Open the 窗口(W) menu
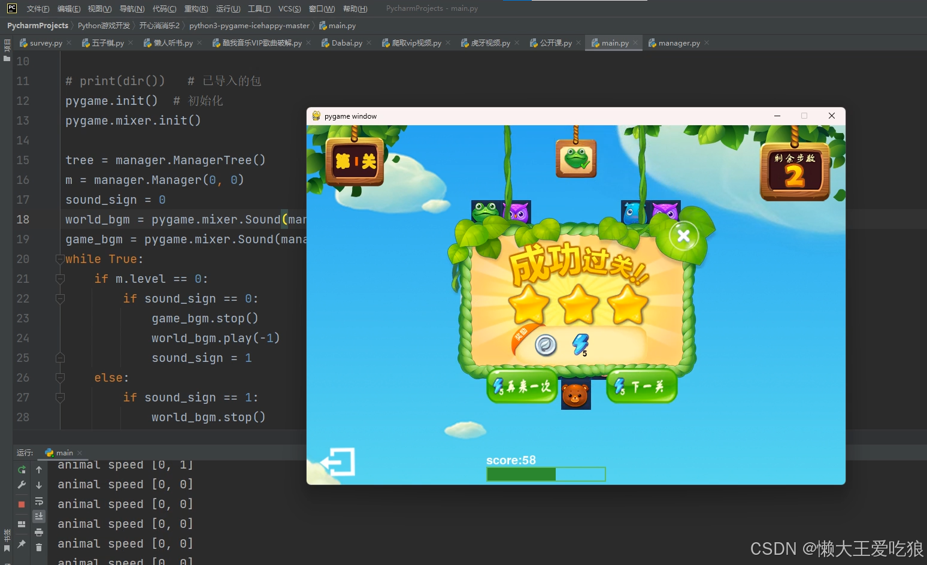The width and height of the screenshot is (927, 565). click(322, 8)
